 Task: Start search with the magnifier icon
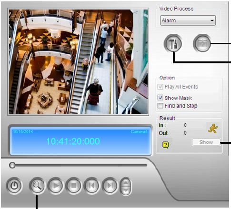37,185
